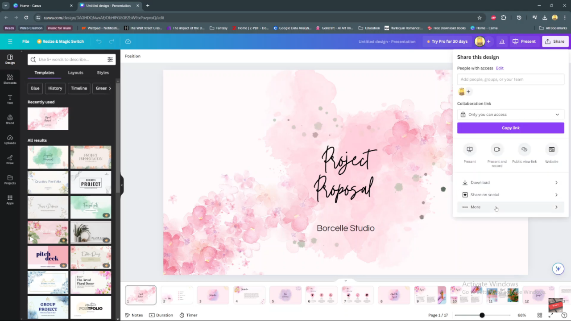Switch to the Layouts tab
571x321 pixels.
75,73
